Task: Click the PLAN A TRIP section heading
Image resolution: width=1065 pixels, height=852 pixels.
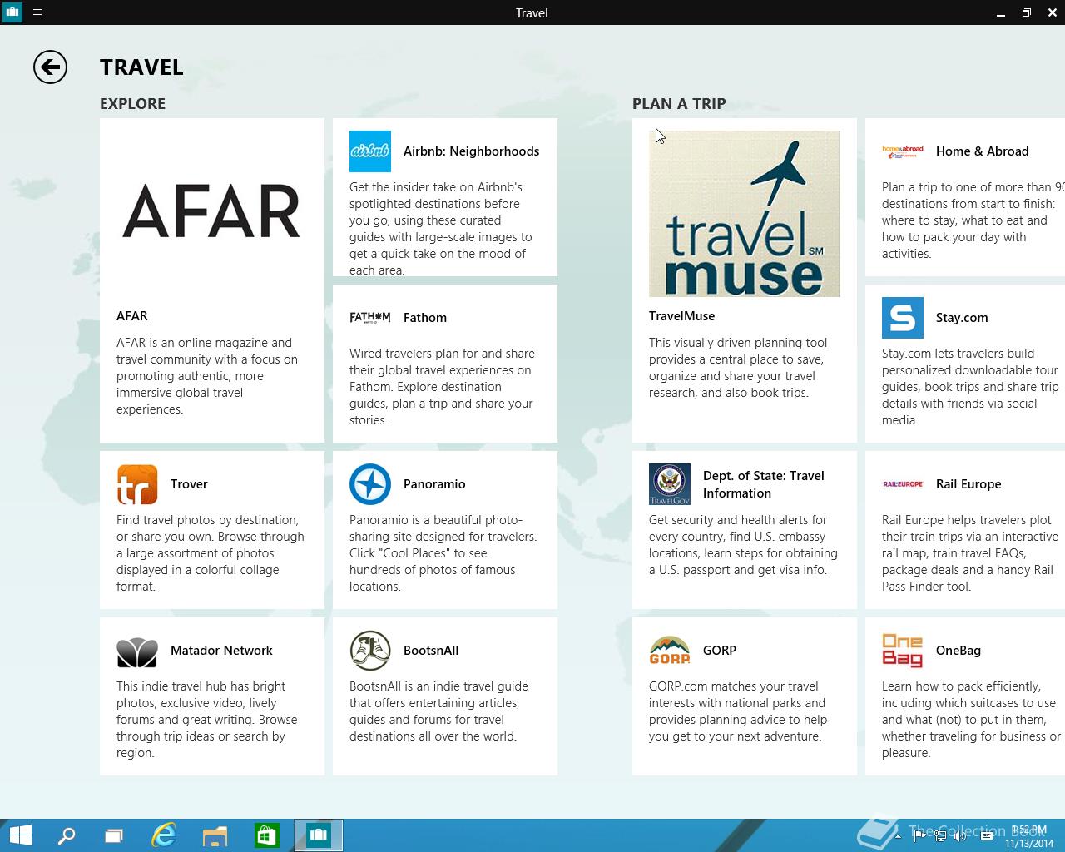Action: pos(679,104)
